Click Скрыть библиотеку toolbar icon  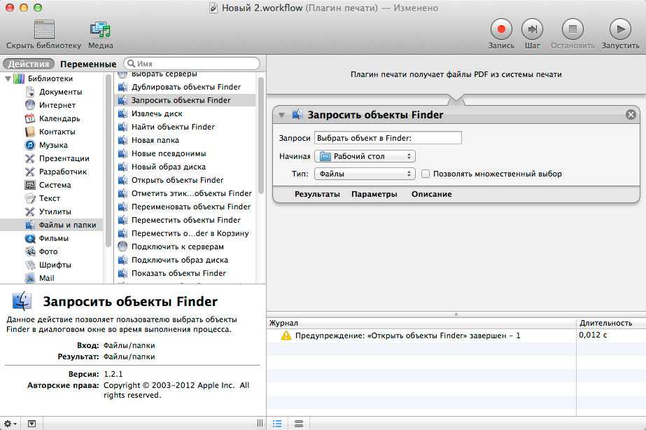[44, 29]
